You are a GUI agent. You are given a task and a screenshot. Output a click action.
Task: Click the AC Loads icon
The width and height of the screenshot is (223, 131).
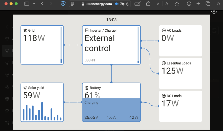[164, 31]
